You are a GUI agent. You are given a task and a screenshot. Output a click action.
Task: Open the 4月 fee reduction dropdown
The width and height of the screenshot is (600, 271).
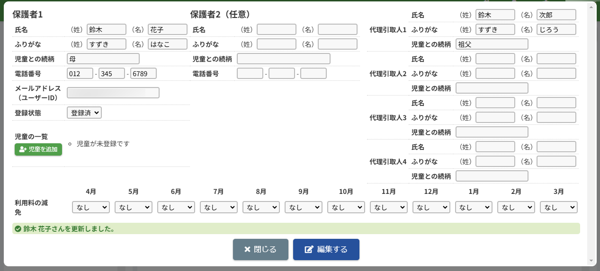(91, 207)
